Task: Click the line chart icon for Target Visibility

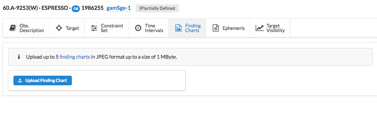Action: pyautogui.click(x=260, y=28)
